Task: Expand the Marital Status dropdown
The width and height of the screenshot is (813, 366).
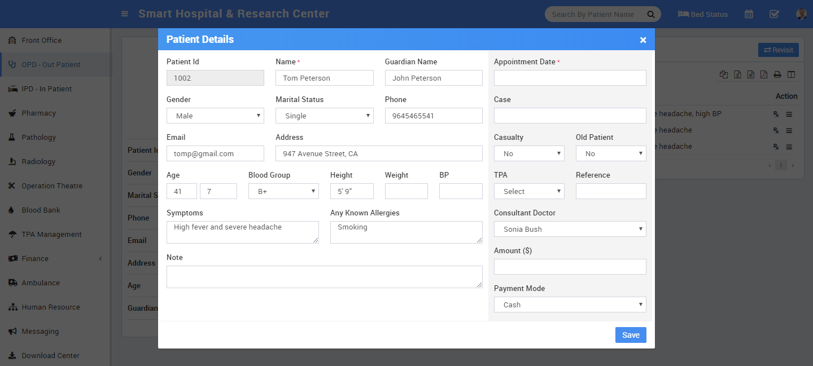Action: [x=324, y=116]
